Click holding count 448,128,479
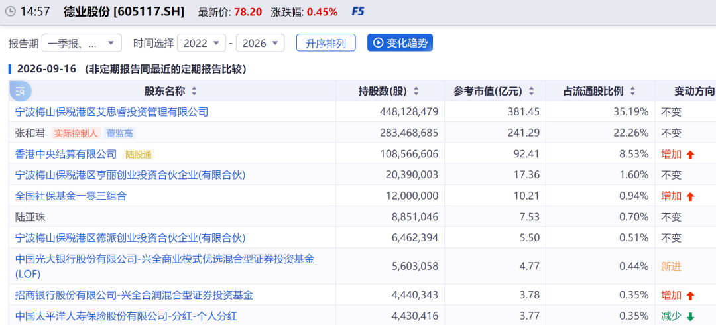 coord(408,111)
